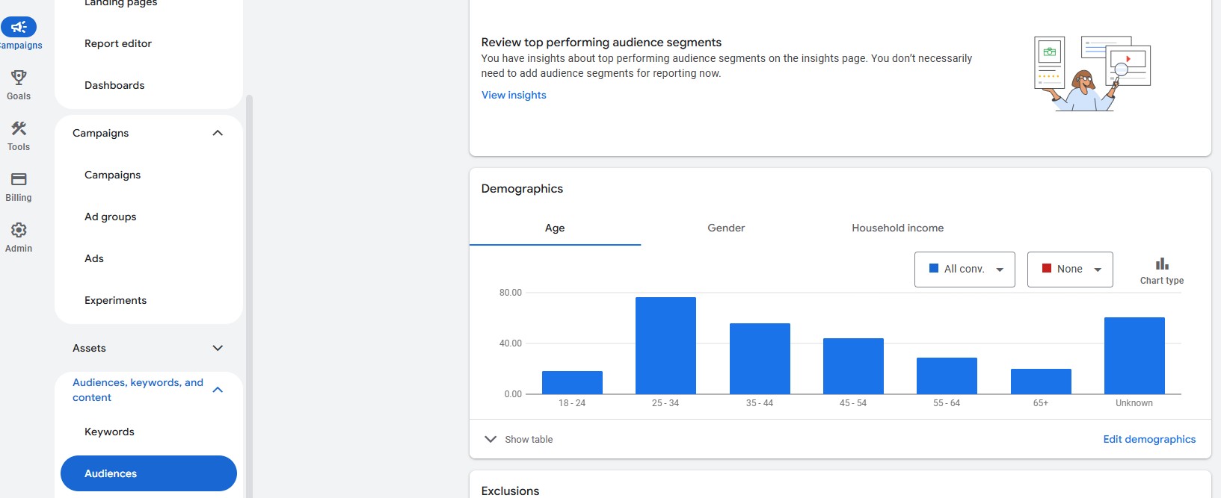Open Keywords in sidebar
The width and height of the screenshot is (1221, 498).
pyautogui.click(x=109, y=432)
